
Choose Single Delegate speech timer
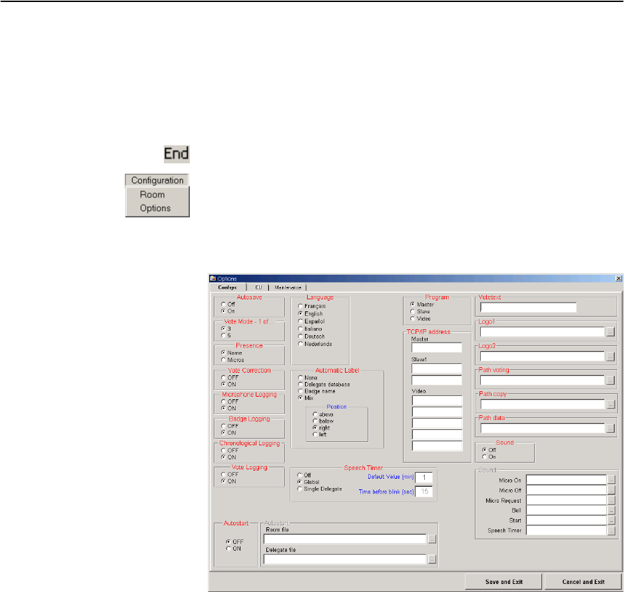[300, 489]
